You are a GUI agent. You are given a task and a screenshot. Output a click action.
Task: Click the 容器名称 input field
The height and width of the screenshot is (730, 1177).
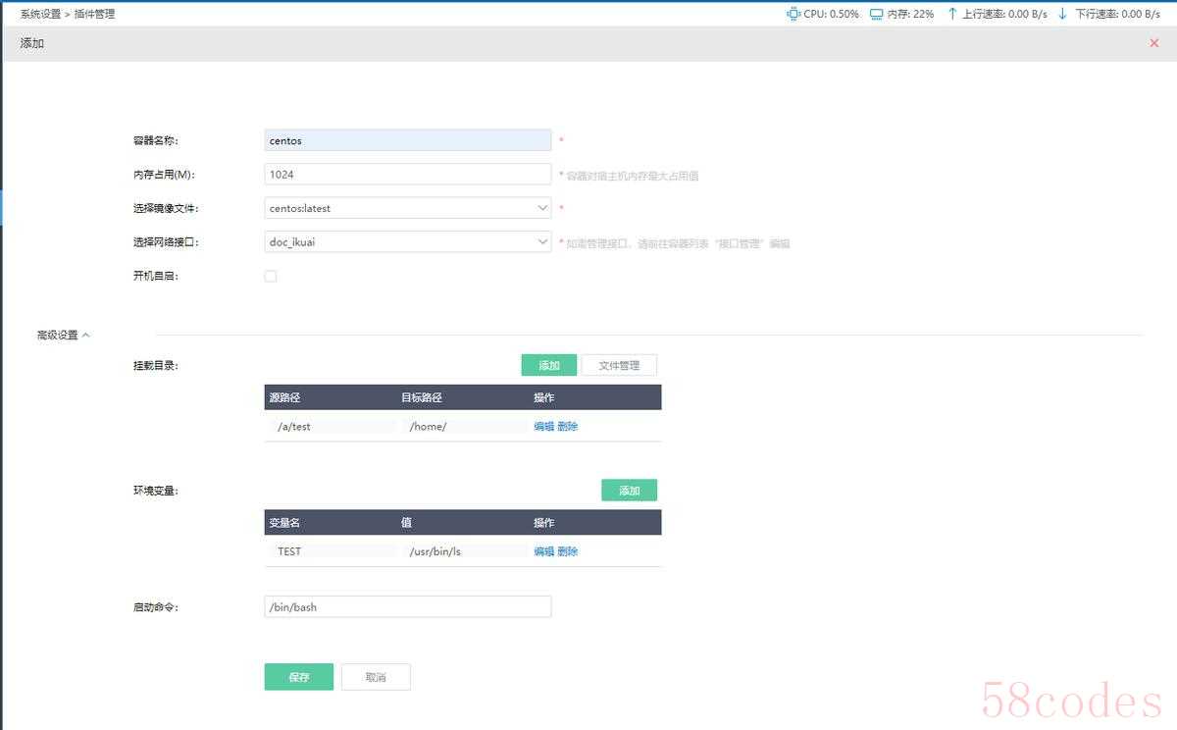(x=407, y=140)
